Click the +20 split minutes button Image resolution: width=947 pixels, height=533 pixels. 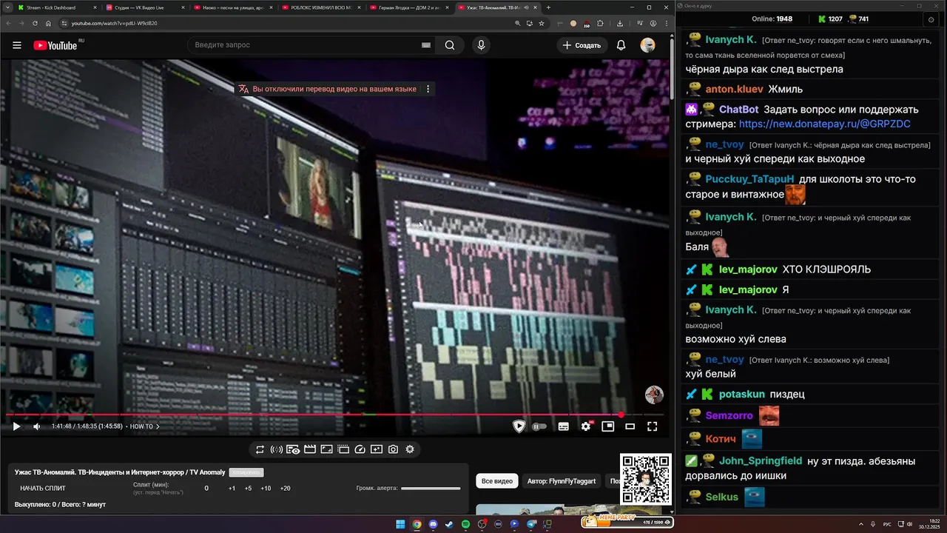(285, 489)
